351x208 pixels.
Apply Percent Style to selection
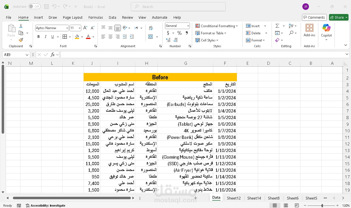[179, 33]
